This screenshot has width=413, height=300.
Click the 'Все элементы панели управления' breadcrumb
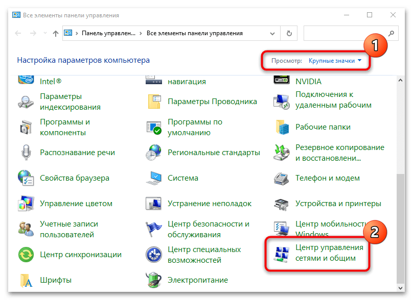click(x=194, y=34)
